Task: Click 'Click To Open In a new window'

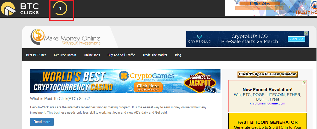Action: [x=268, y=74]
